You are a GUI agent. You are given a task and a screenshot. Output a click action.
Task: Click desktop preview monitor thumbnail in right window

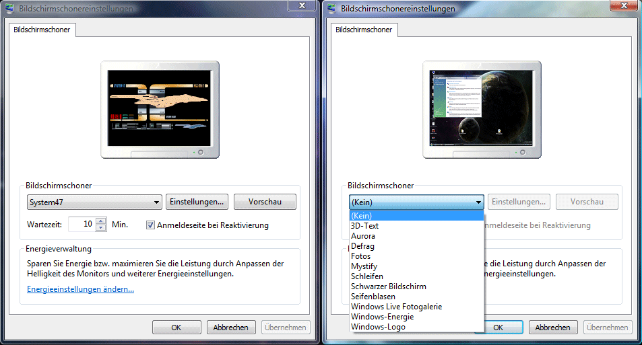tap(482, 110)
